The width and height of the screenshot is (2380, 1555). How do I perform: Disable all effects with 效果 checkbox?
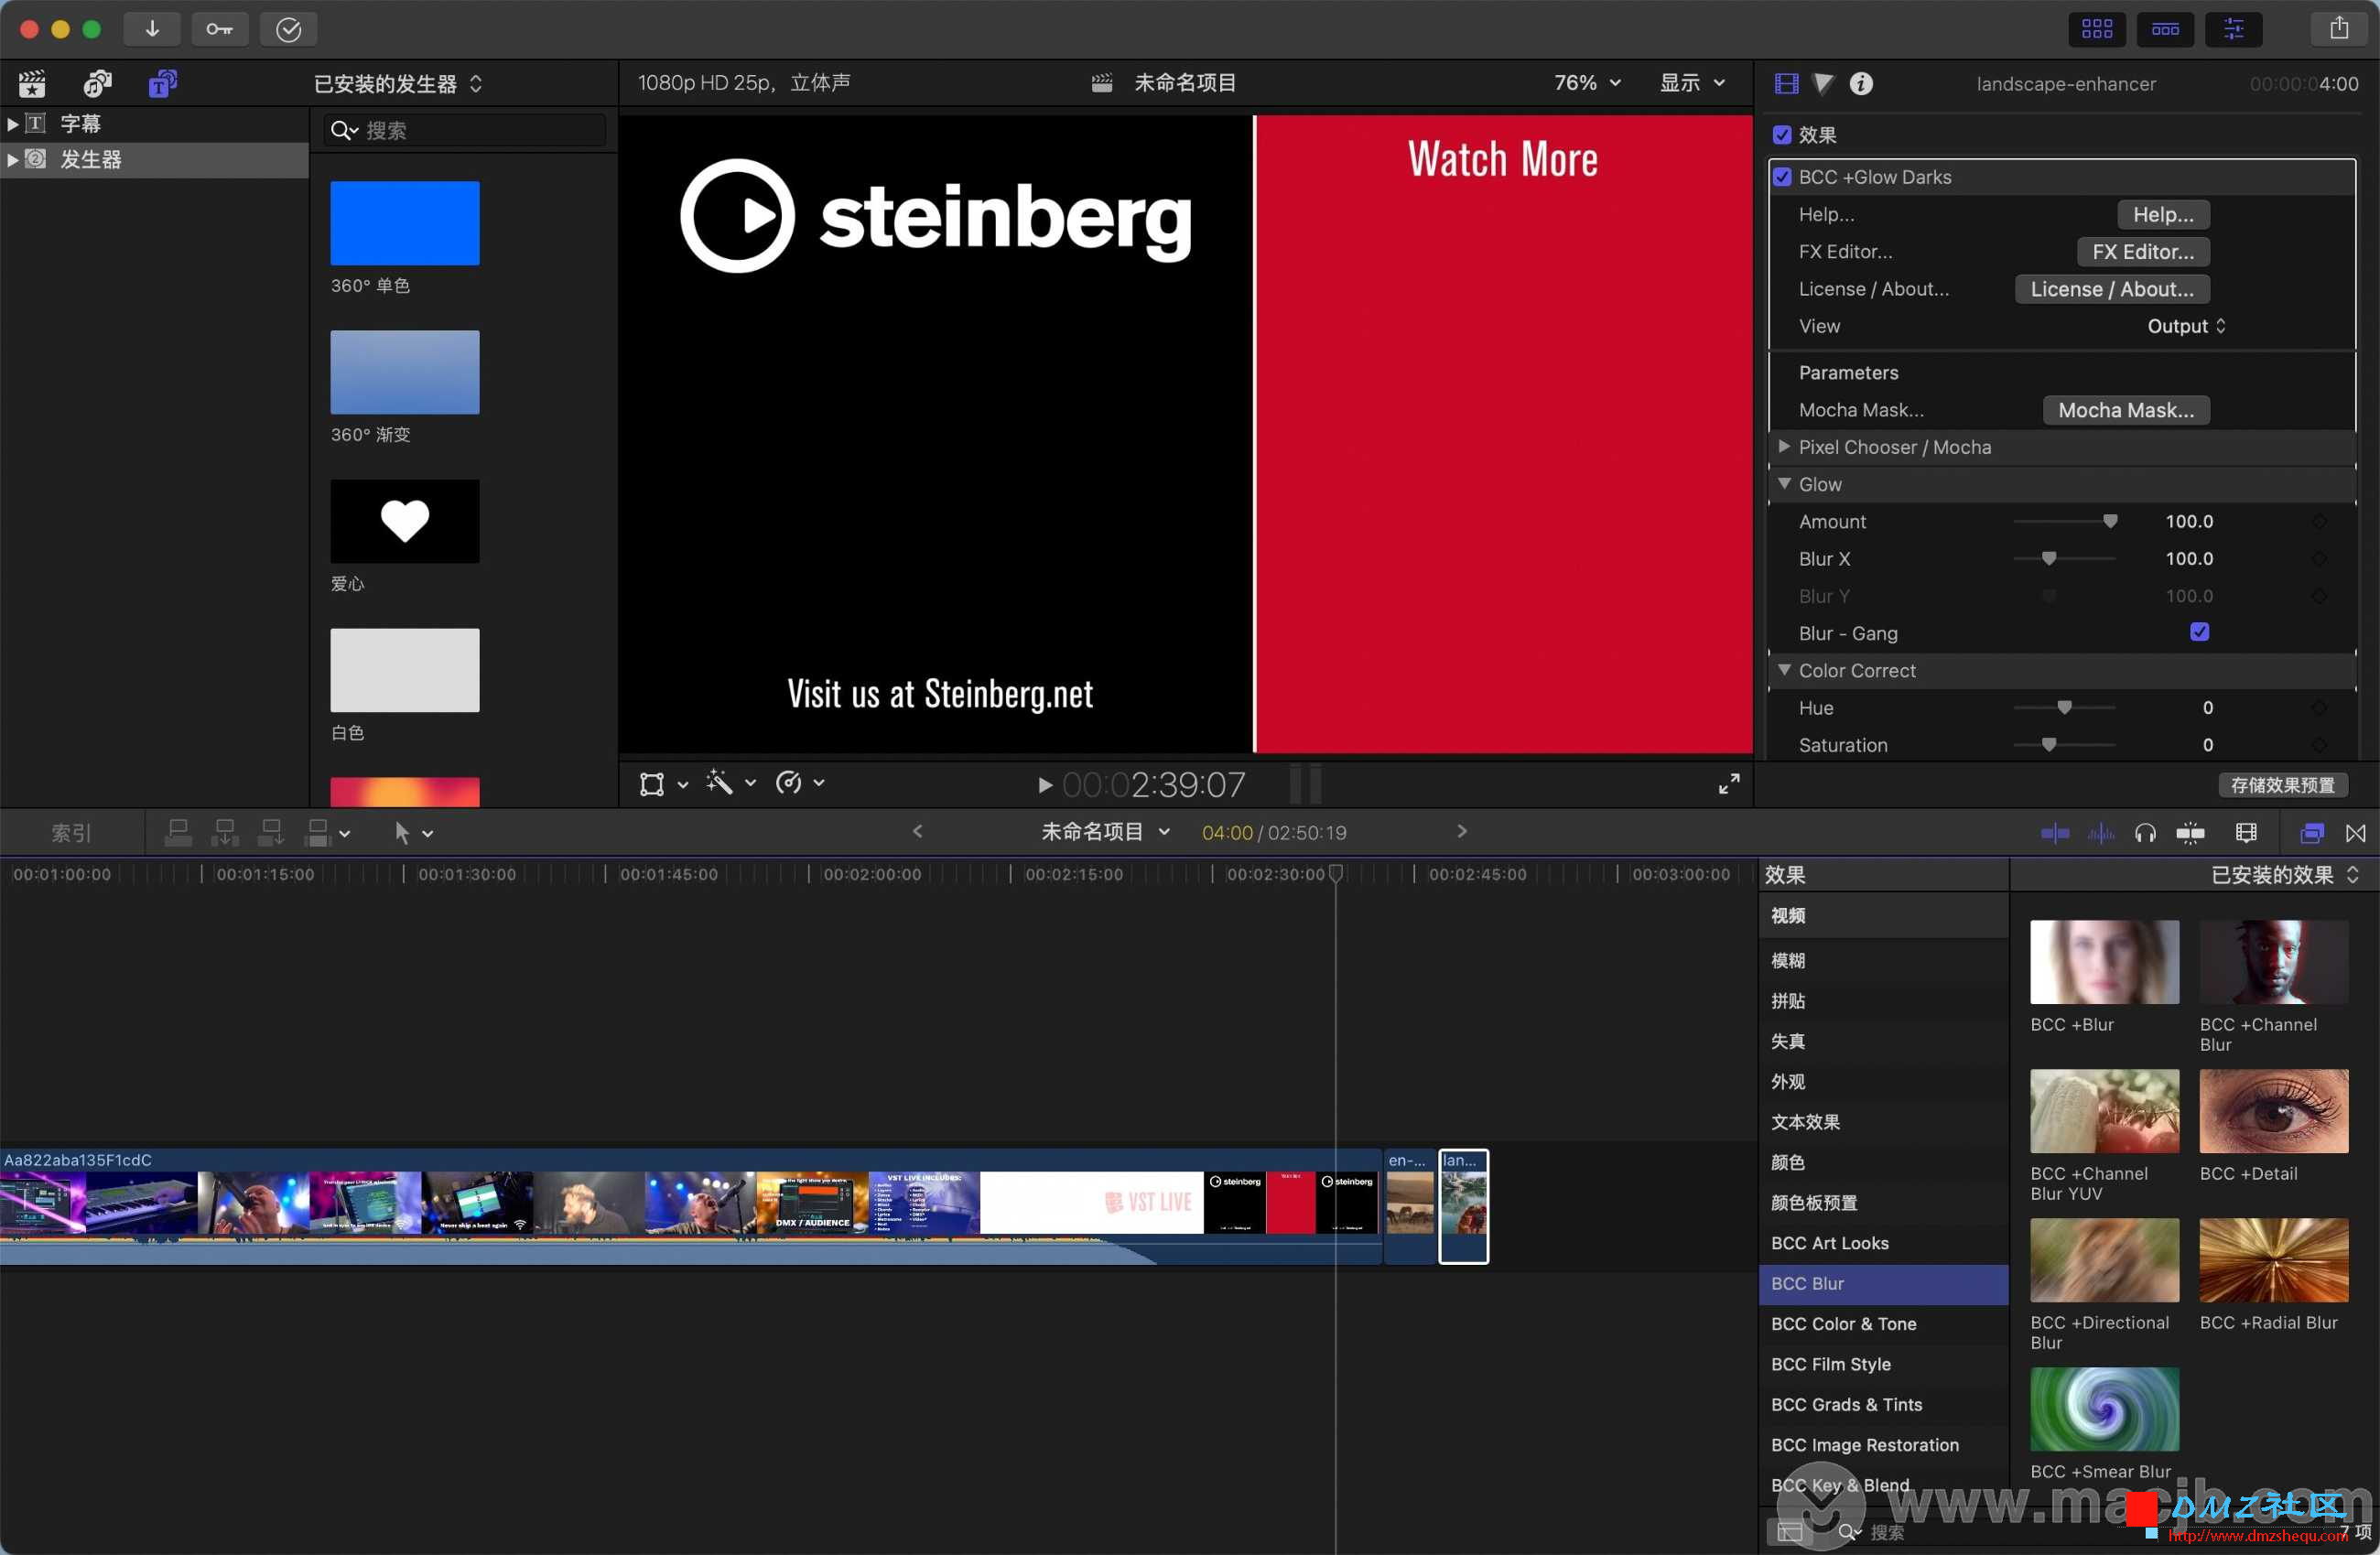(x=1782, y=134)
